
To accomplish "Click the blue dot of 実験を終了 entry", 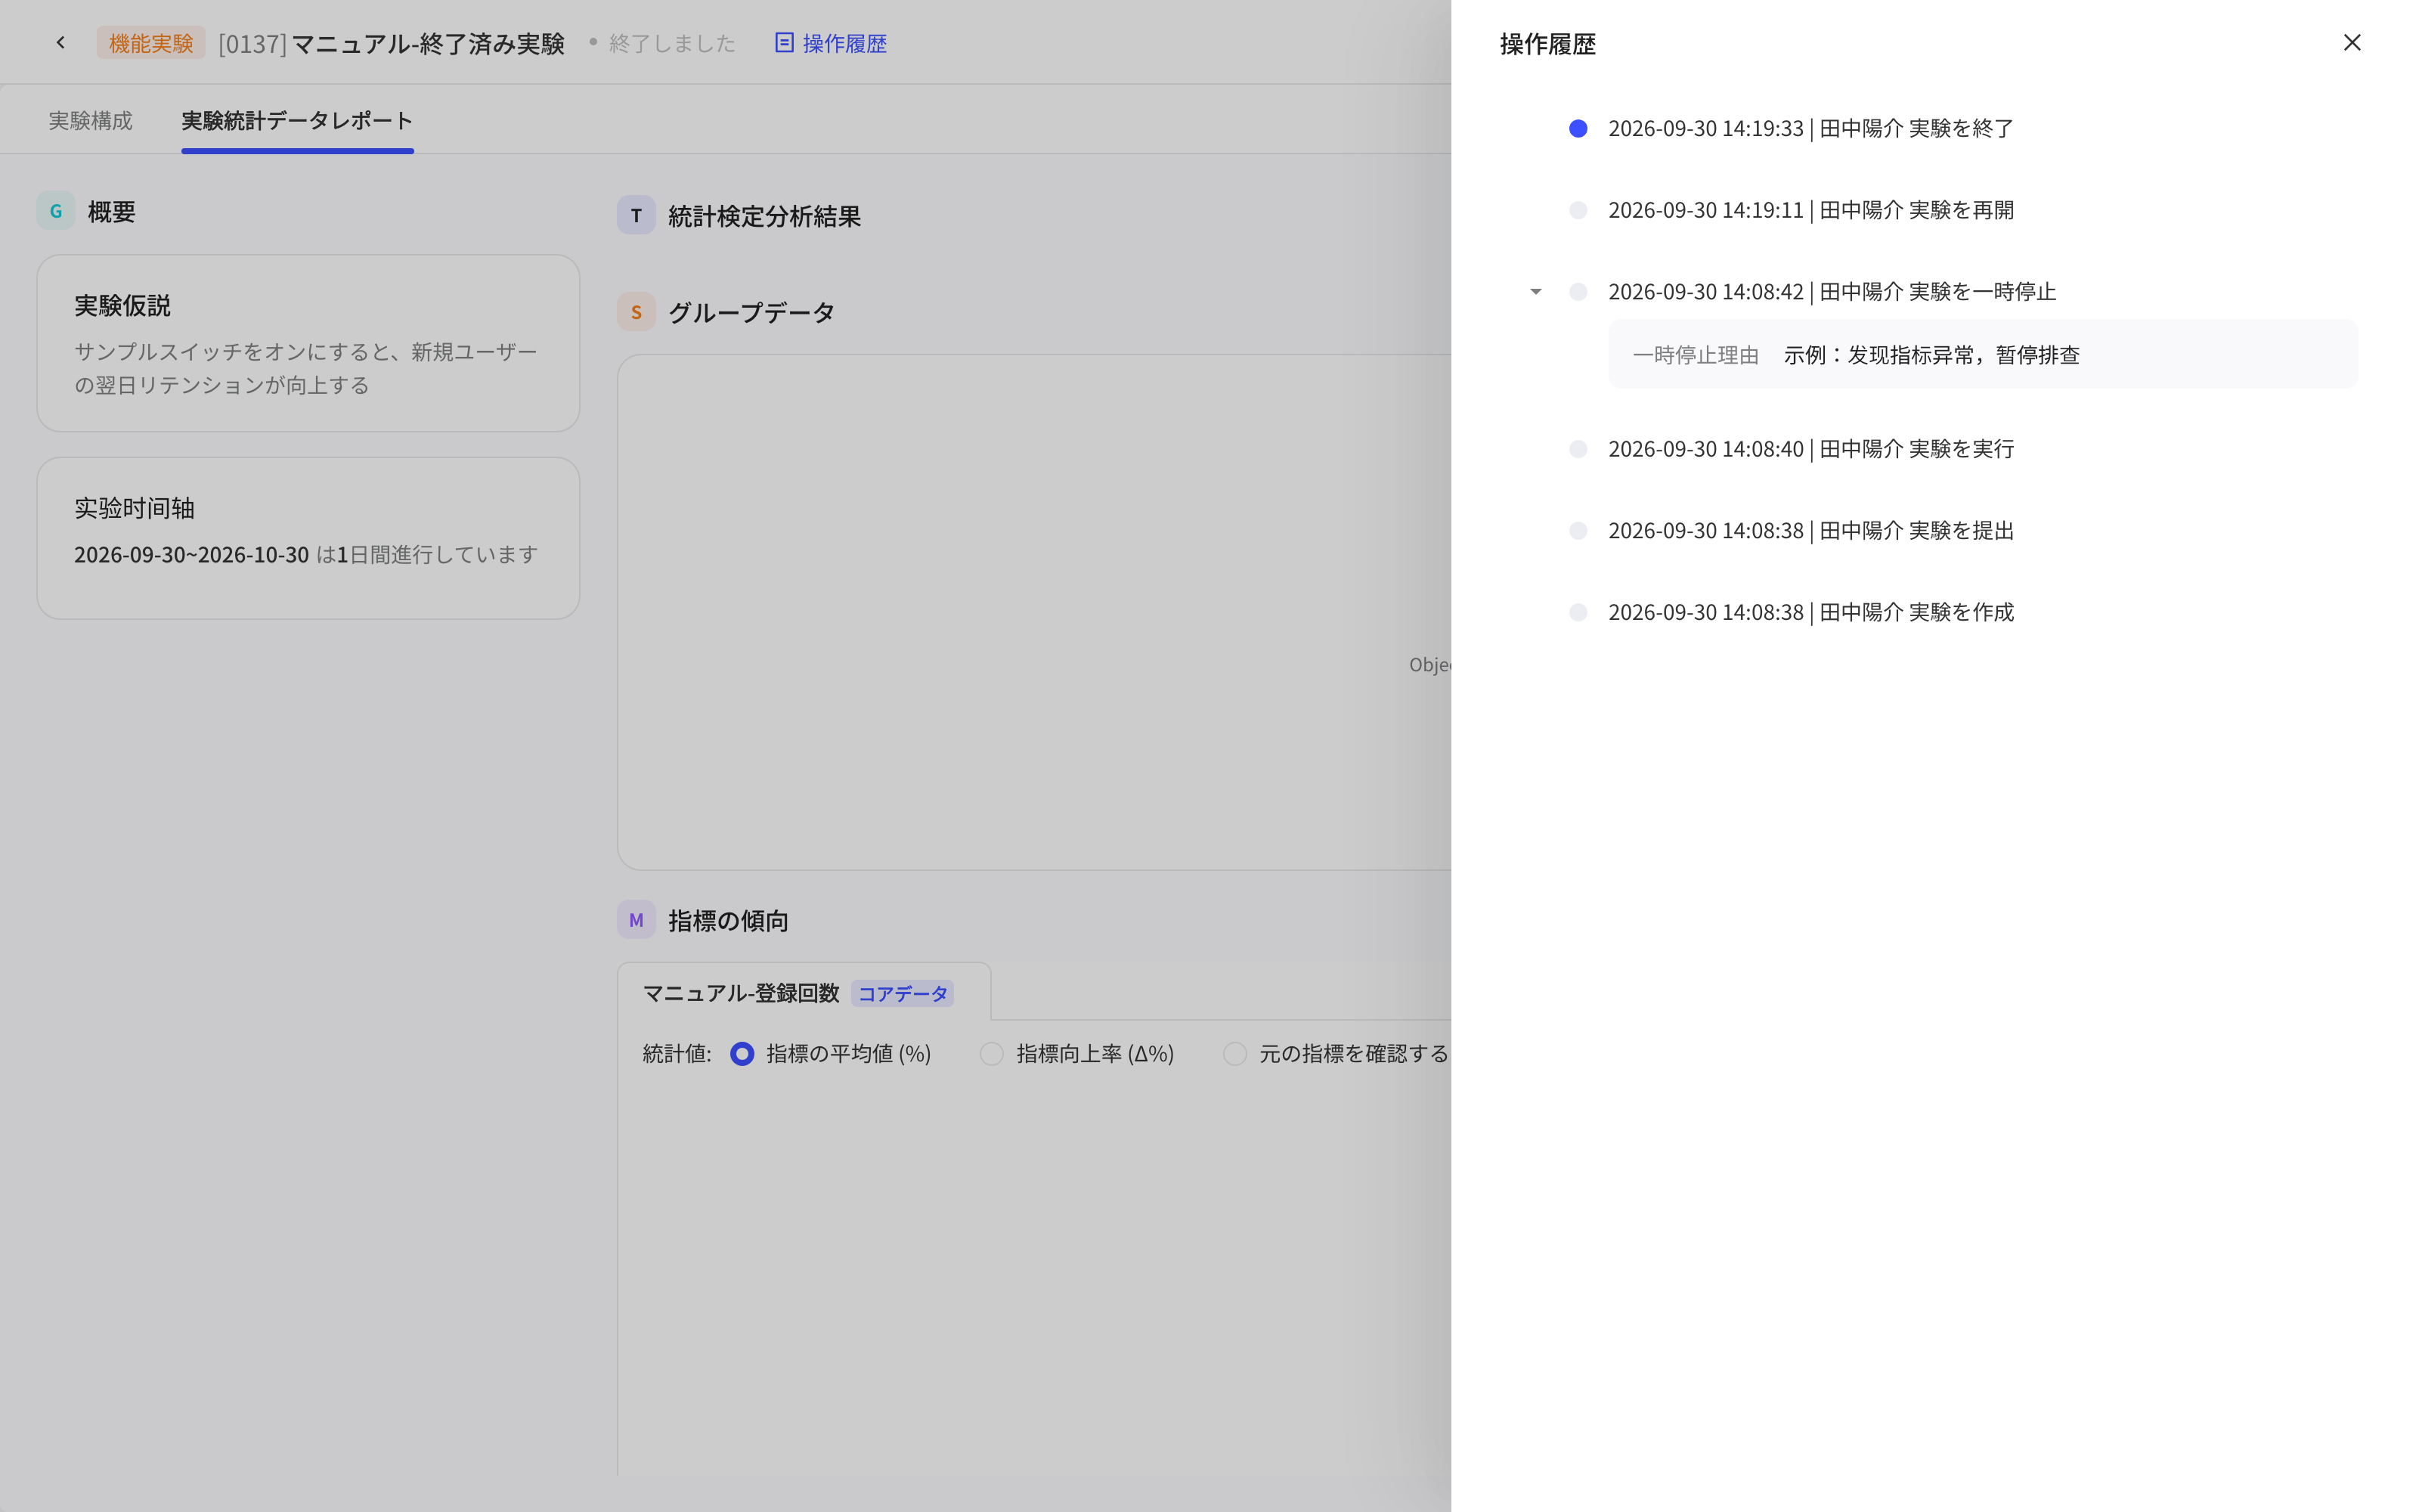I will (1578, 129).
